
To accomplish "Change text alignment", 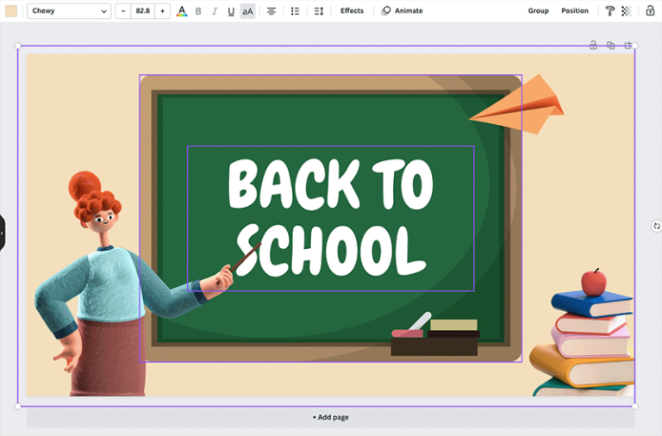I will (x=272, y=11).
